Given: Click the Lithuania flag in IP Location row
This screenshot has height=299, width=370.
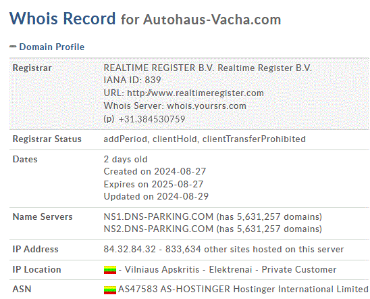Looking at the screenshot, I should point(110,270).
